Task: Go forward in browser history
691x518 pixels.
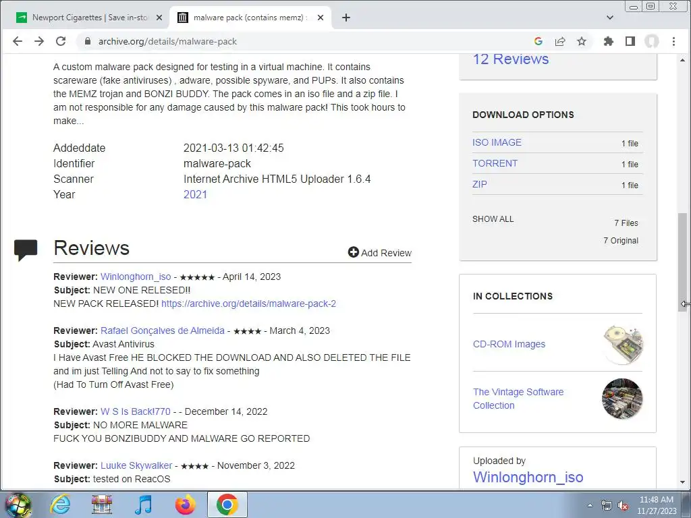Action: (x=39, y=41)
